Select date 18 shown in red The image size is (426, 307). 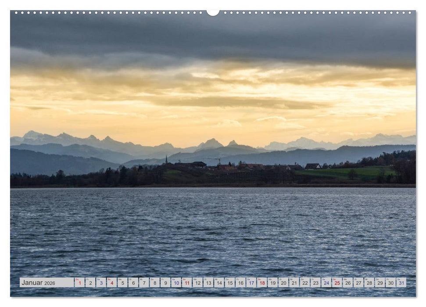(262, 282)
